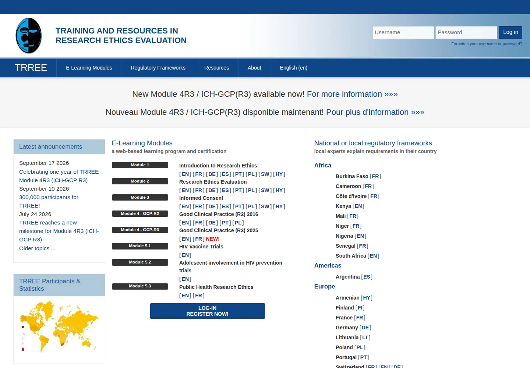Open Armenian HY framework

pyautogui.click(x=367, y=298)
